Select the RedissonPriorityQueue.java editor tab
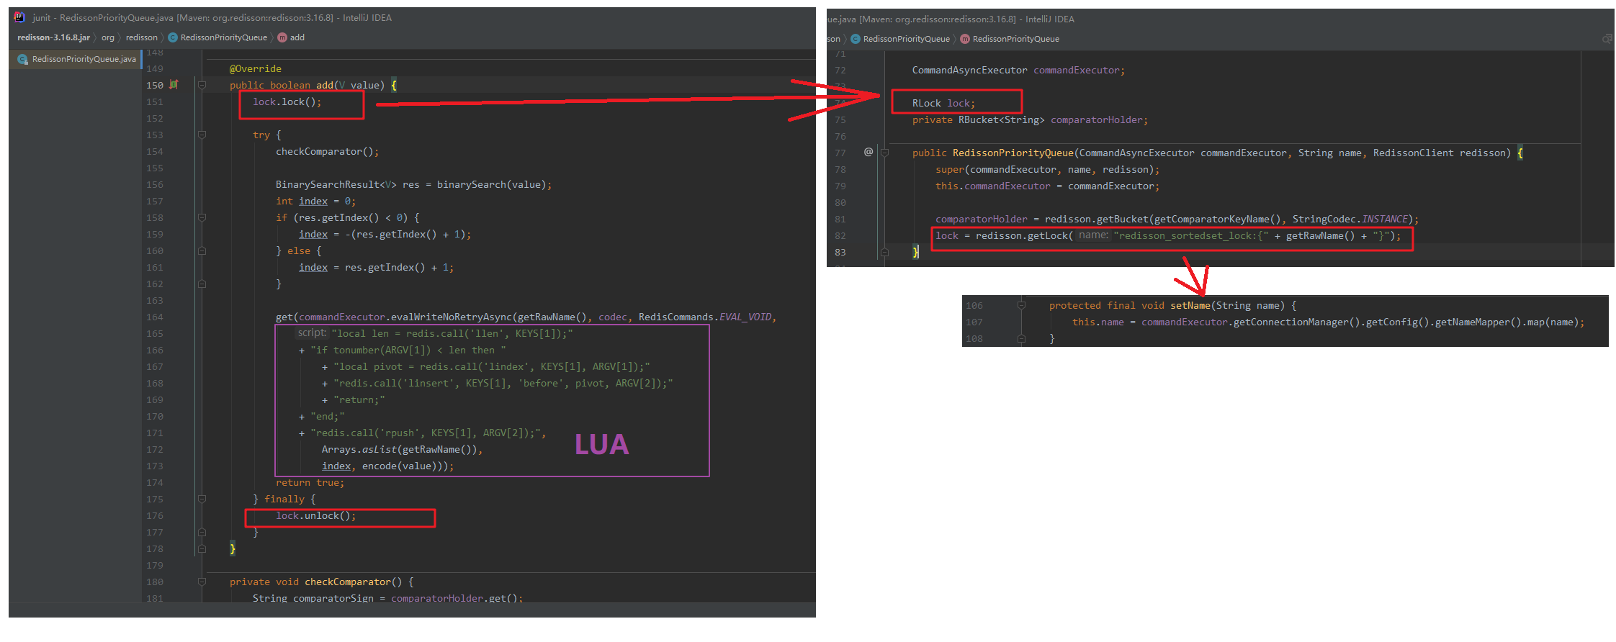1616x642 pixels. coord(77,59)
